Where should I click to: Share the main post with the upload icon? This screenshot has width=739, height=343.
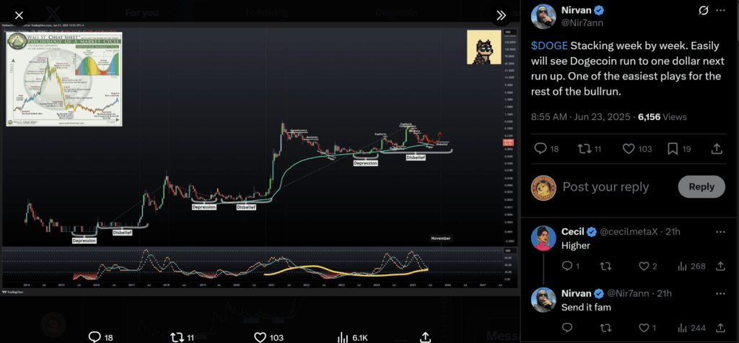click(x=717, y=149)
